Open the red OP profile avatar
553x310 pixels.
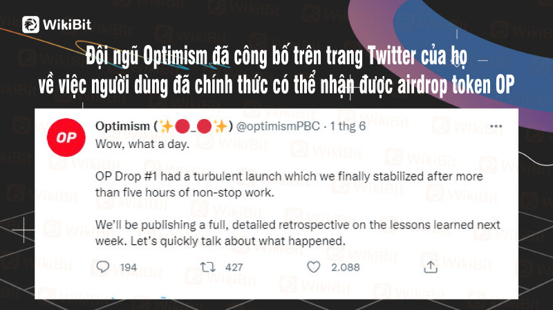(x=65, y=138)
